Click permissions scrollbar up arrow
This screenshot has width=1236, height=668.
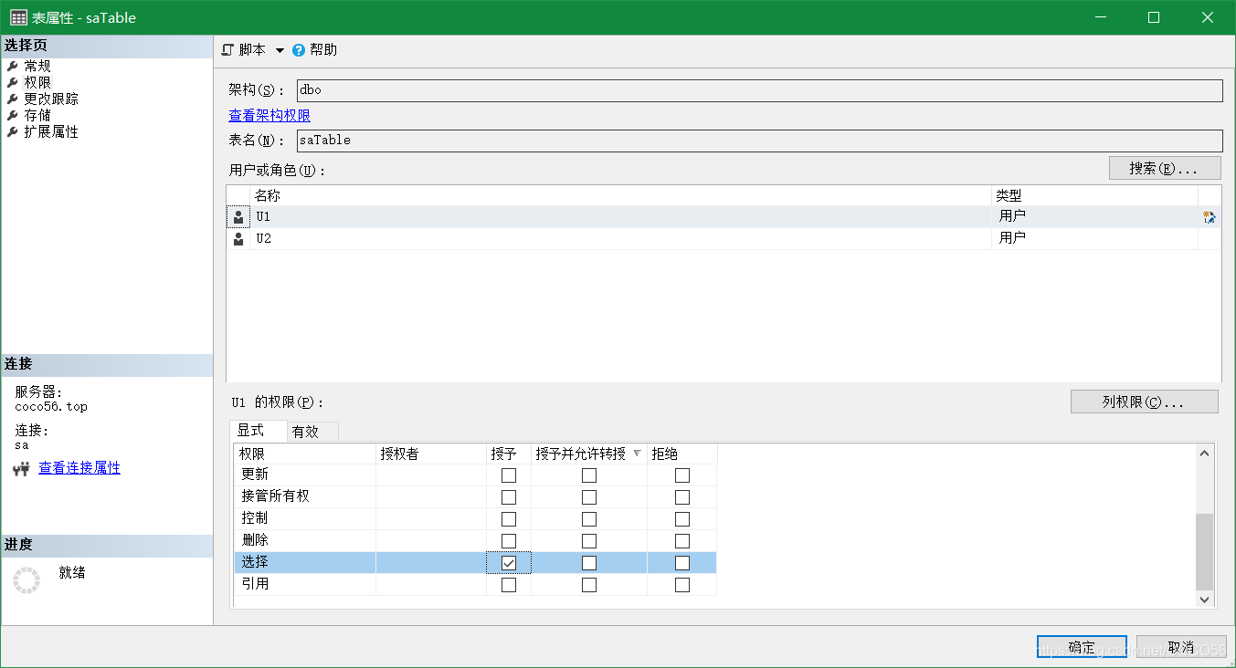click(1205, 454)
